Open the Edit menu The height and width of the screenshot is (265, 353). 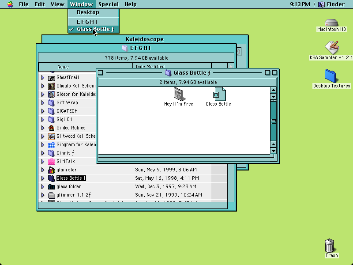click(40, 4)
